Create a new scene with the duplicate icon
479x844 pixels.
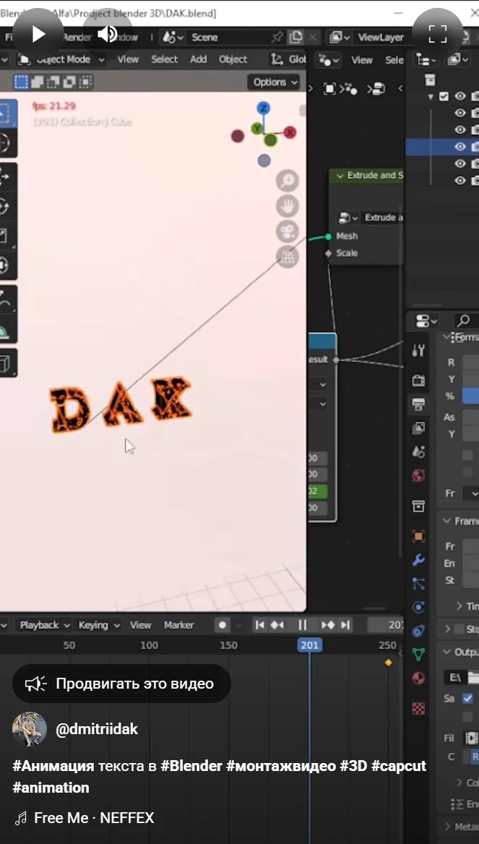[x=296, y=37]
